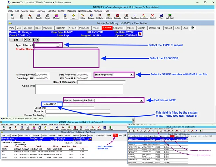Click the folder icon on Case Folder title bar
216x167 pixels.
pos(10,23)
